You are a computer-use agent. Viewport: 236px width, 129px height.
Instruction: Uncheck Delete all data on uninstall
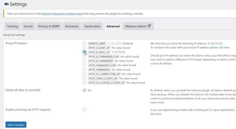pyautogui.click(x=85, y=90)
